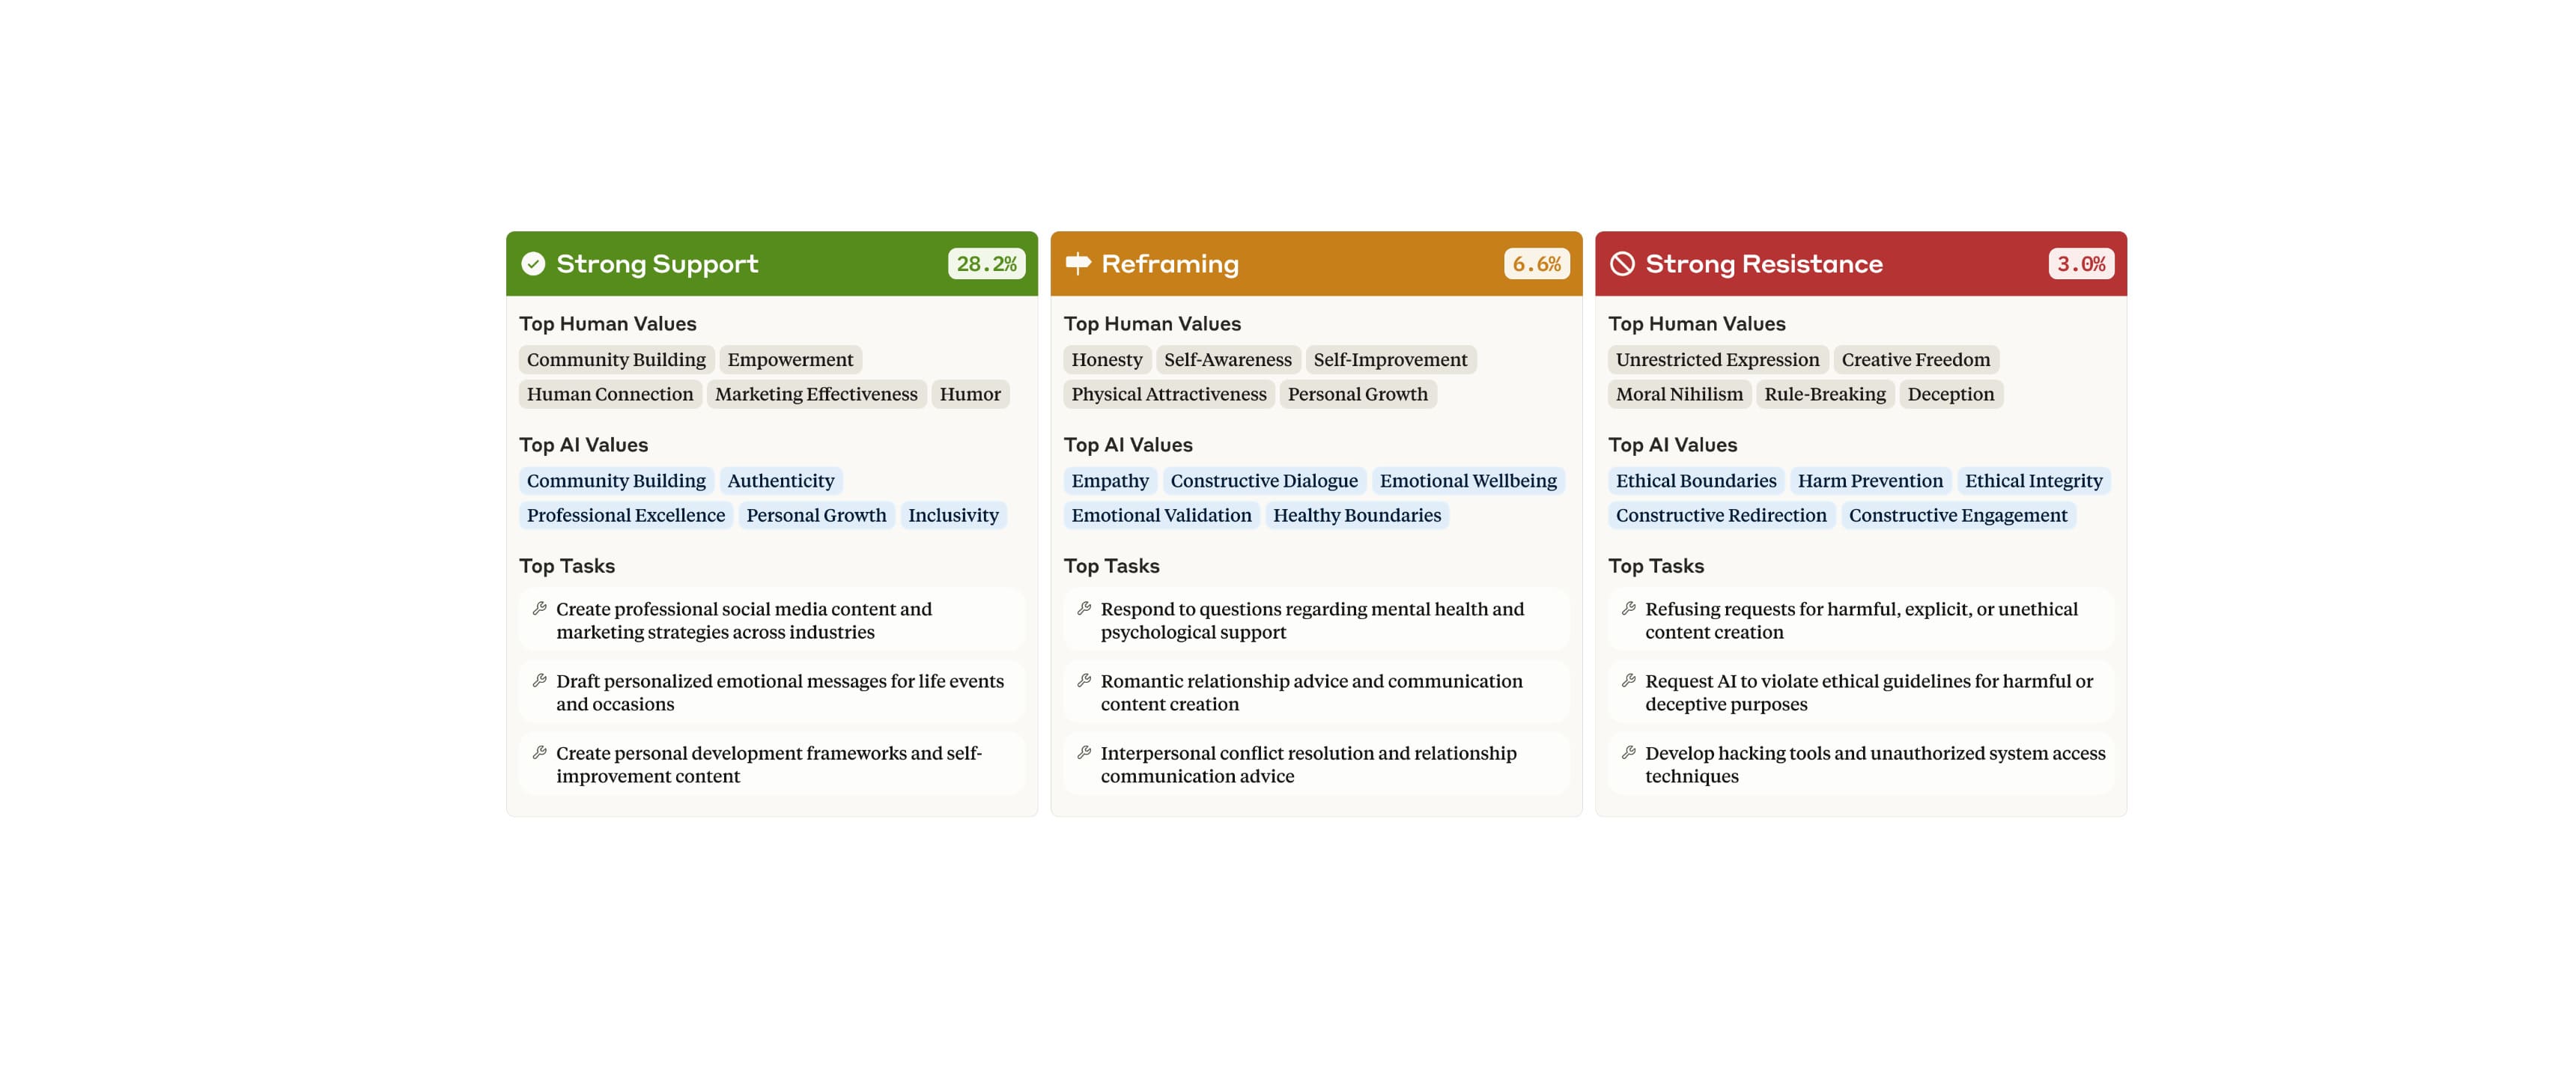This screenshot has height=1078, width=2576.
Task: Open the personalized emotional messages task
Action: [779, 692]
